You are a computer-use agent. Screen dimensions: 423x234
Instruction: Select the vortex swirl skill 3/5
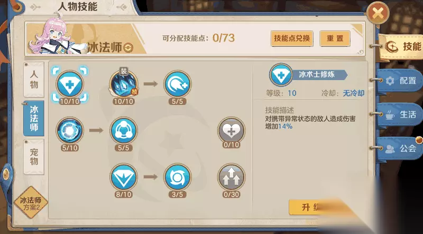point(177,177)
